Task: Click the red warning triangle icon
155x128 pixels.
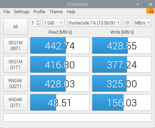Action: tap(151, 11)
